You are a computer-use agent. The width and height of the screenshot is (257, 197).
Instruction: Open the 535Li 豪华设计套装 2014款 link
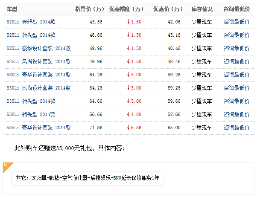point(38,127)
